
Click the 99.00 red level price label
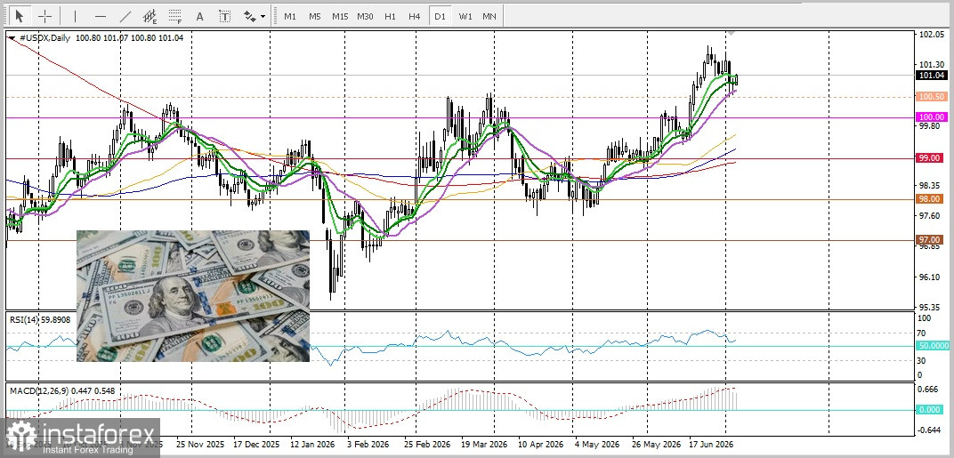[x=931, y=157]
